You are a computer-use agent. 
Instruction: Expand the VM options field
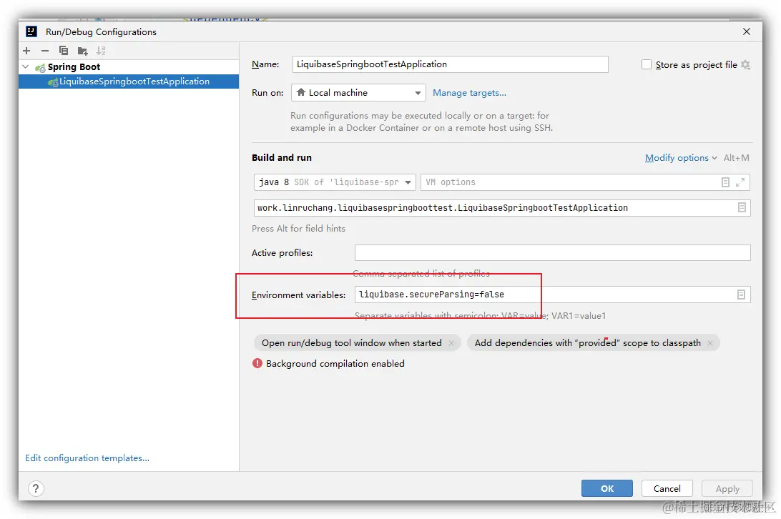[x=740, y=182]
